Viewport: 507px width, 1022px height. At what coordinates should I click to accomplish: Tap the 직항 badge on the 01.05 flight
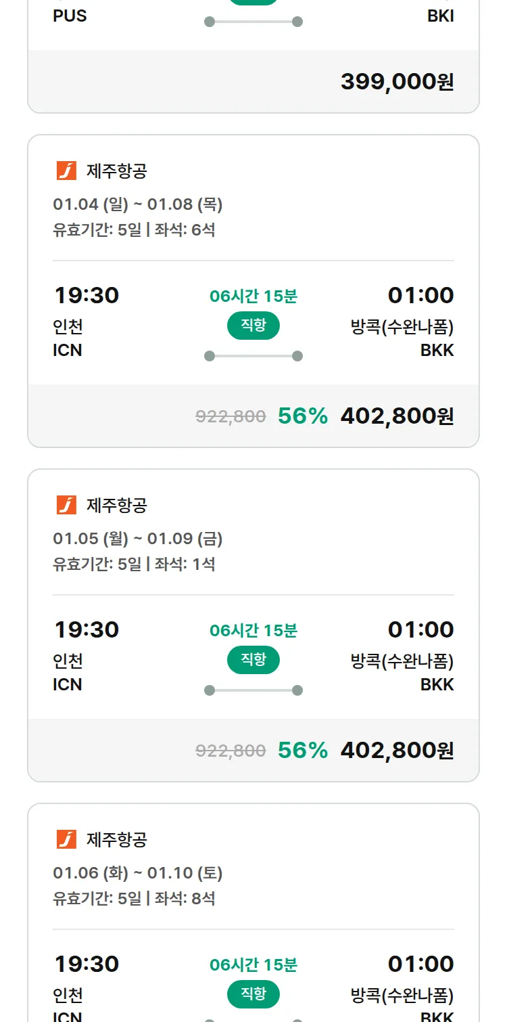click(x=254, y=660)
